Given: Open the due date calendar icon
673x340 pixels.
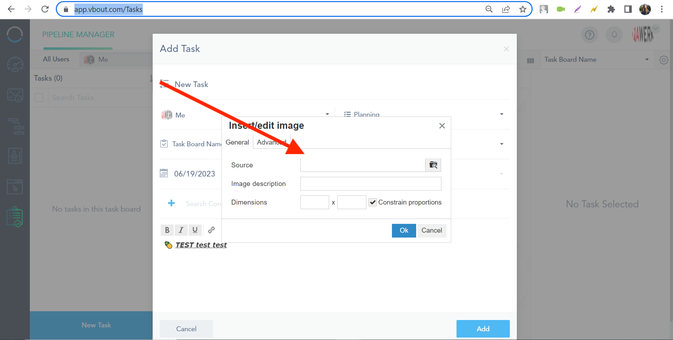Looking at the screenshot, I should (x=164, y=173).
